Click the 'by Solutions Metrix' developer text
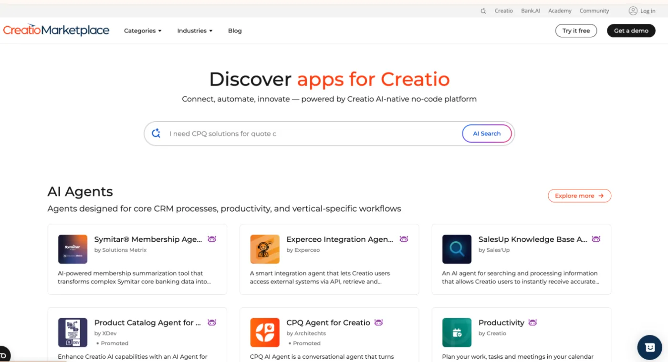The width and height of the screenshot is (668, 362). [120, 250]
